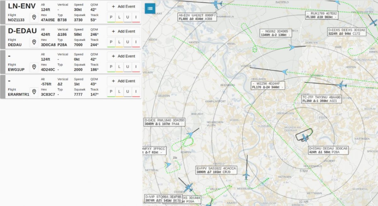The image size is (378, 206).
Task: Select the aircraft icon near Nettetal with 15s label
Action: pyautogui.click(x=169, y=165)
